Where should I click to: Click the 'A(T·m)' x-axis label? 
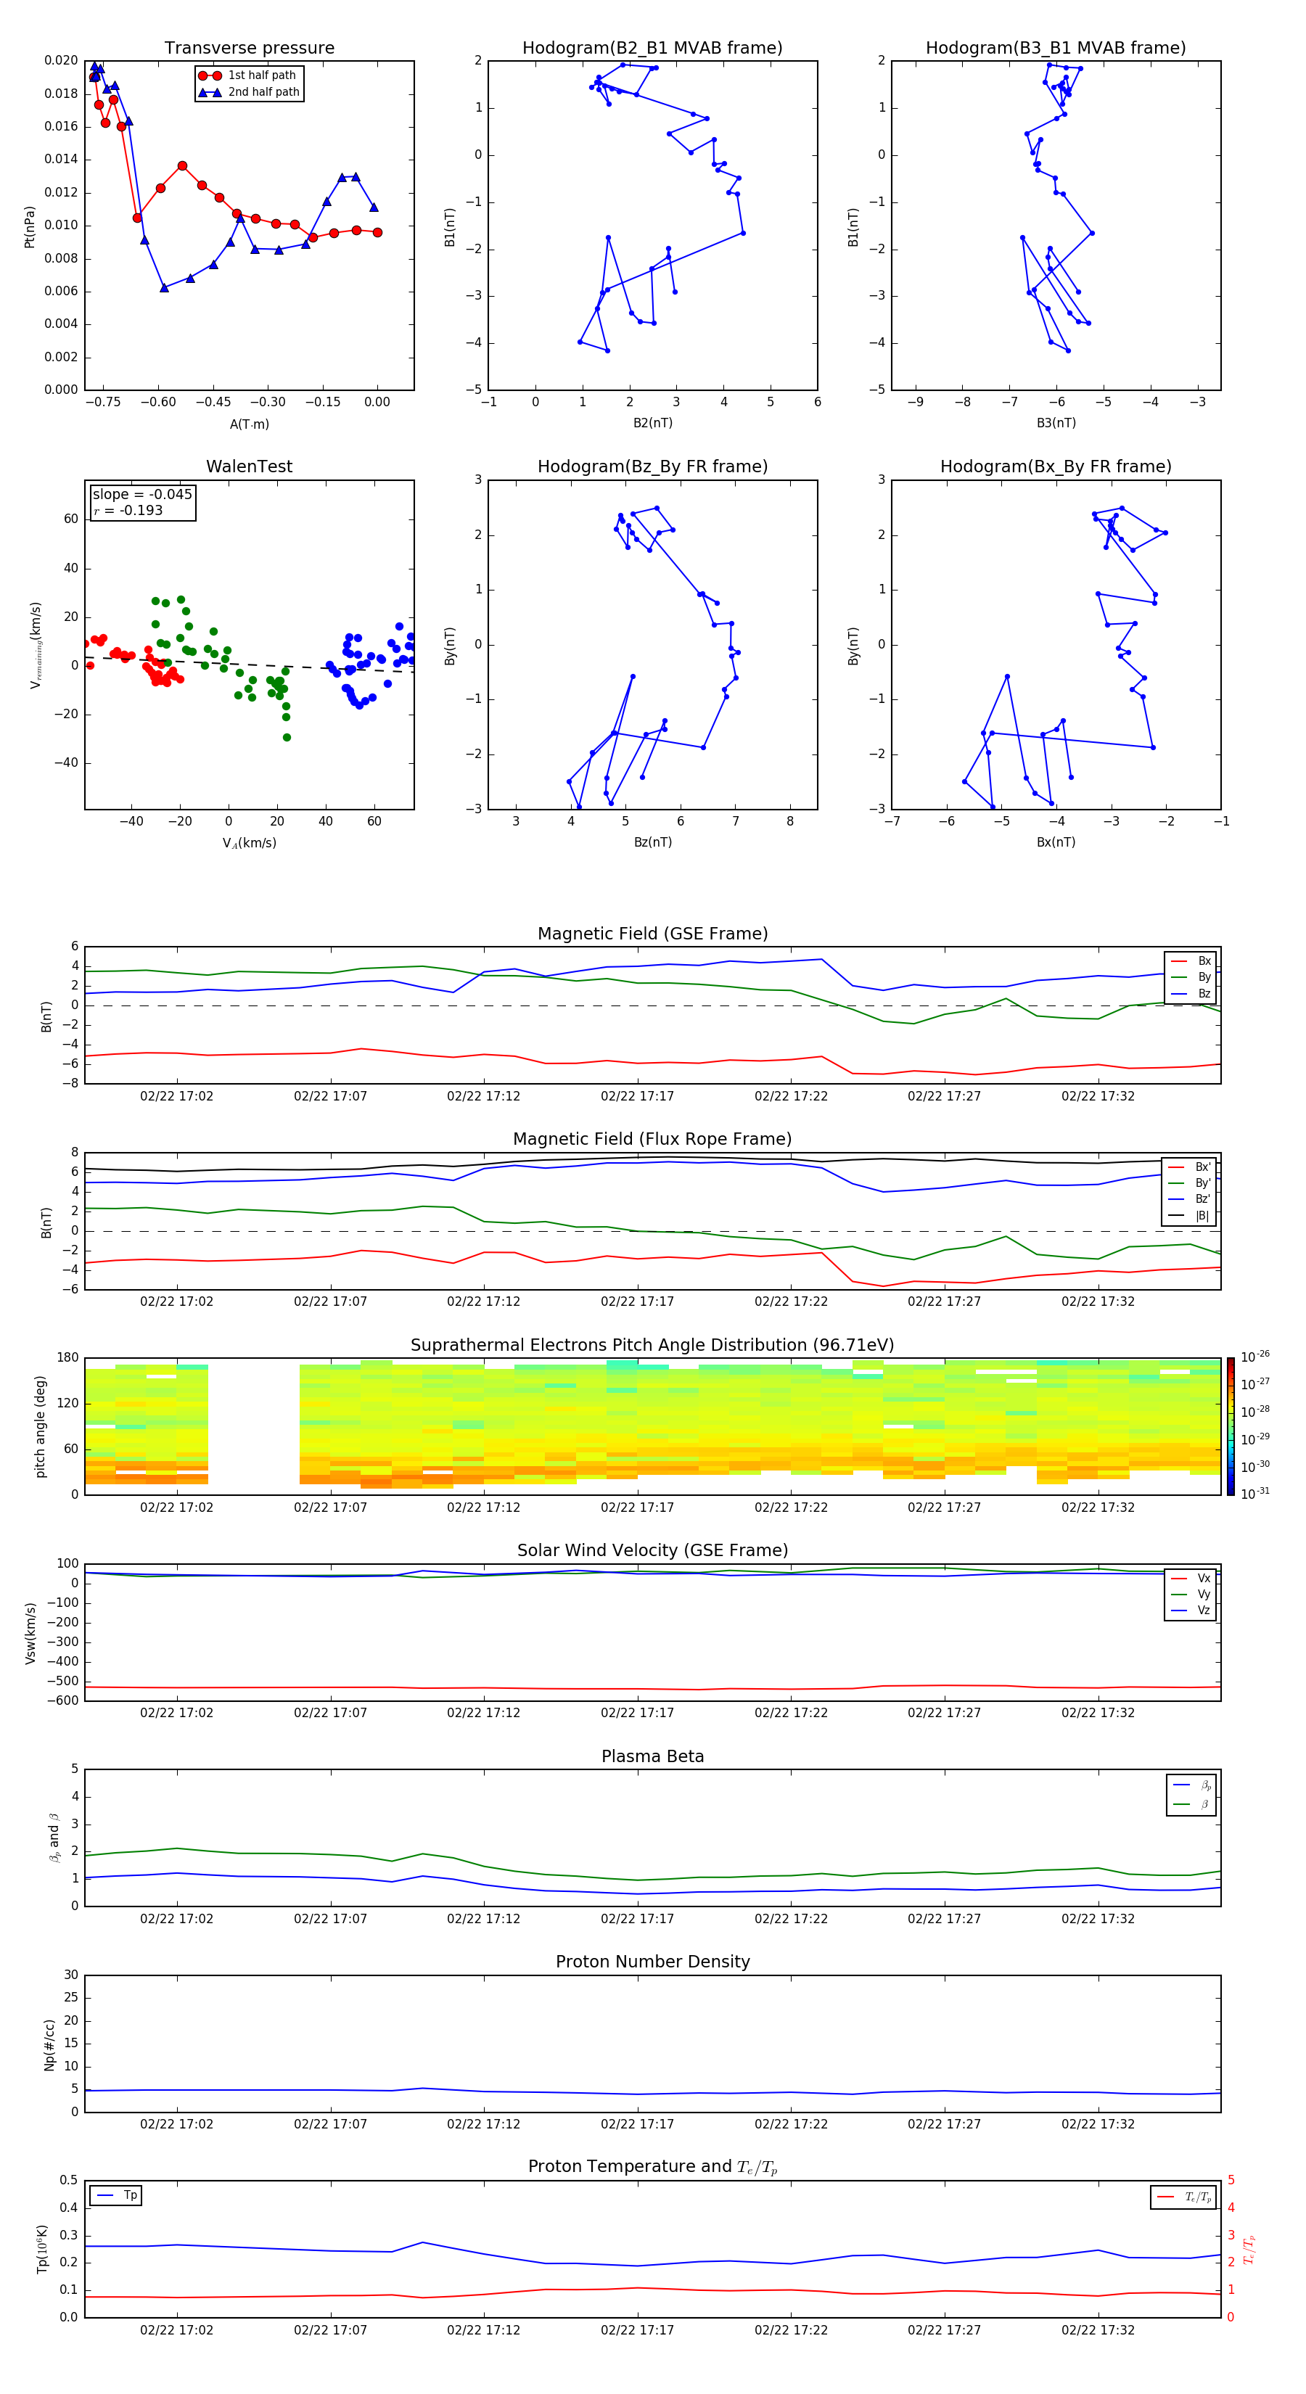249,424
